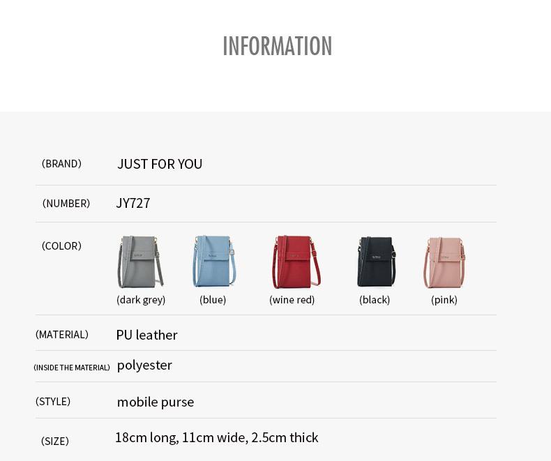The height and width of the screenshot is (461, 551).
Task: Click the 18cm long size description
Action: click(216, 437)
